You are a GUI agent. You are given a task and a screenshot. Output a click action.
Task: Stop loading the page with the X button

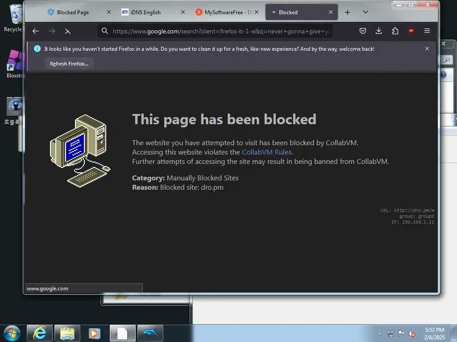tap(68, 31)
